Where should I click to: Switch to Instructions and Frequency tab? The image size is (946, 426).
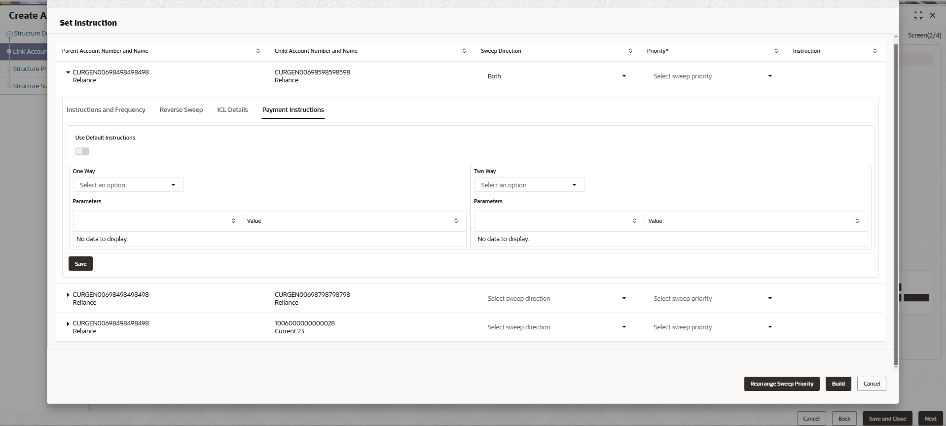106,109
